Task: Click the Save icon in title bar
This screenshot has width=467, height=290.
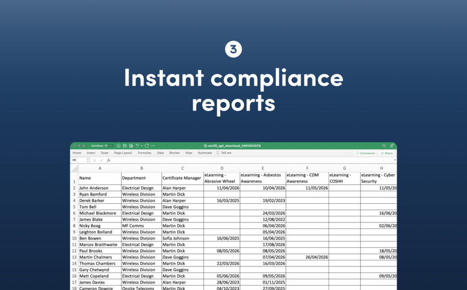Action: tap(125, 146)
